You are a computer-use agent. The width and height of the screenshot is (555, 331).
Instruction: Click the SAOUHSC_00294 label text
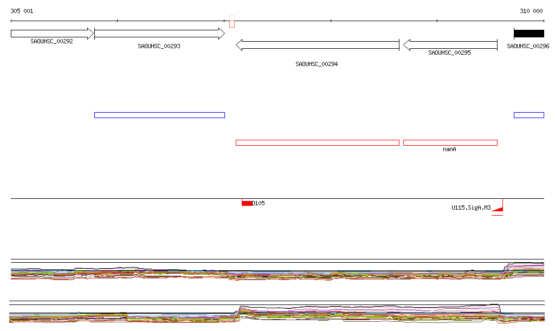tap(317, 64)
